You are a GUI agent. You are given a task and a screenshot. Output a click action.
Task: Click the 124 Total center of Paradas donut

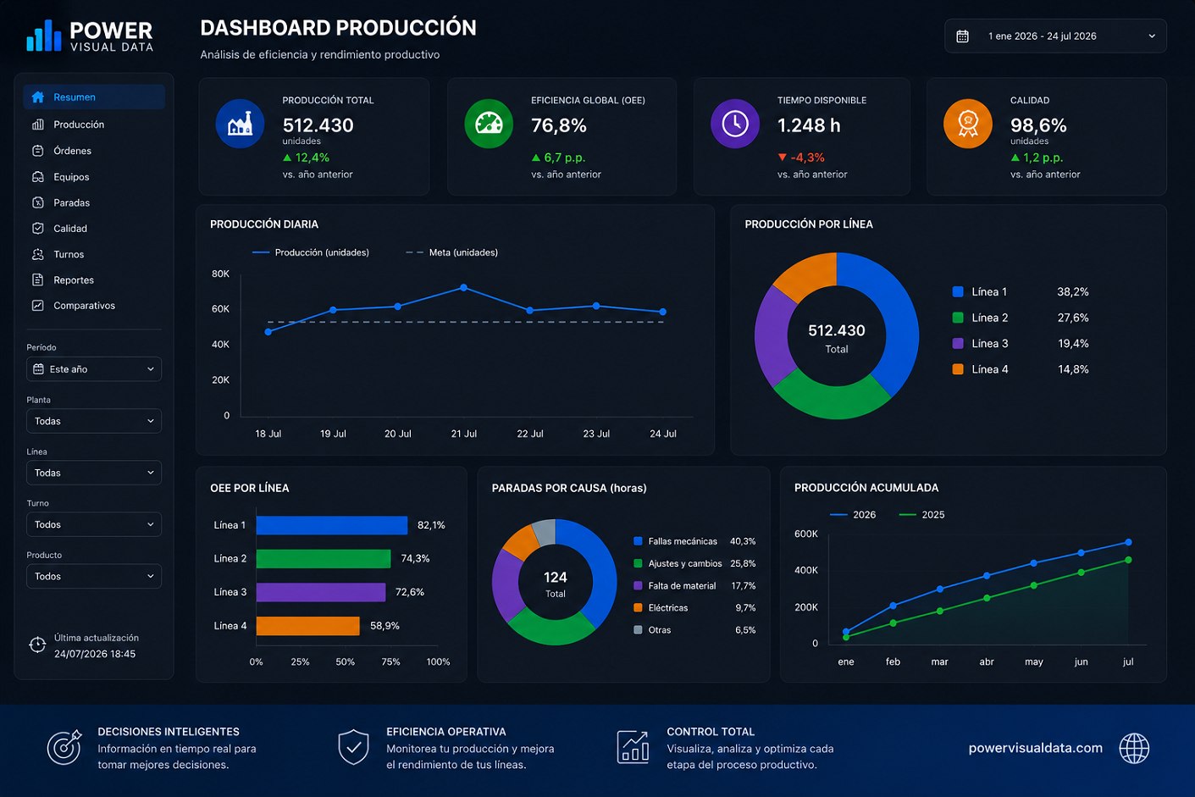point(556,584)
